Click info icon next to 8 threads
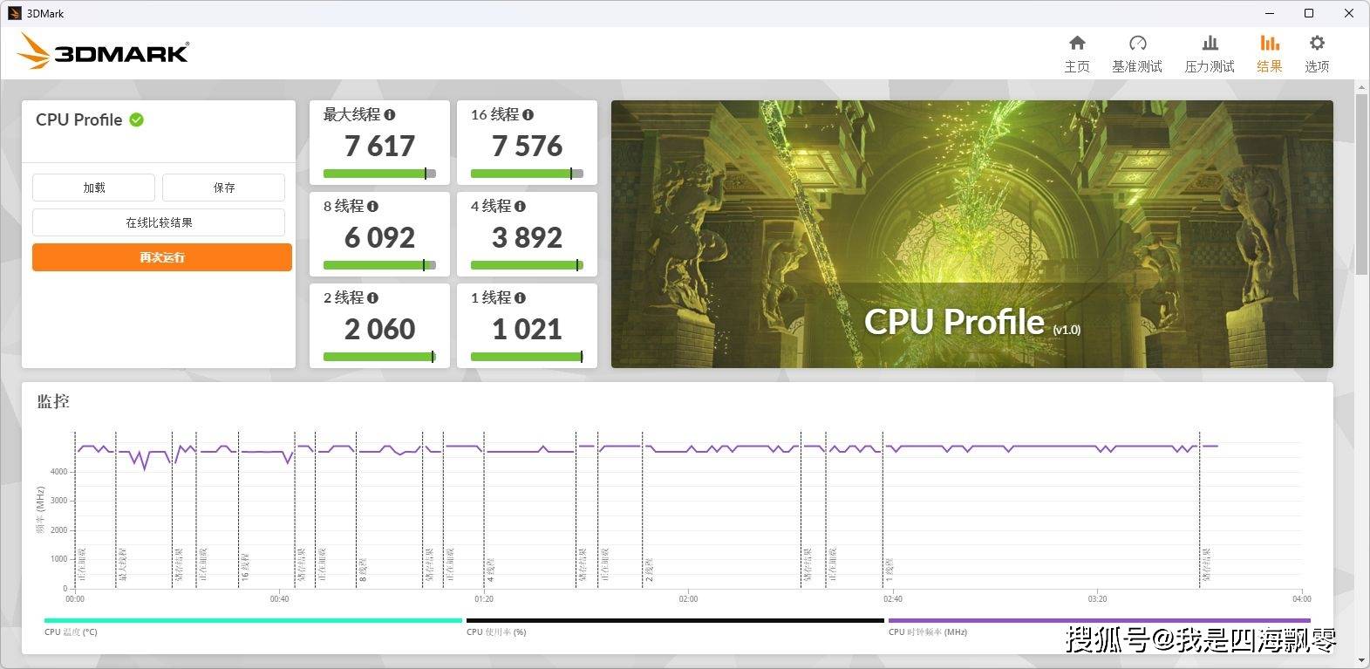Viewport: 1370px width, 669px height. tap(373, 206)
